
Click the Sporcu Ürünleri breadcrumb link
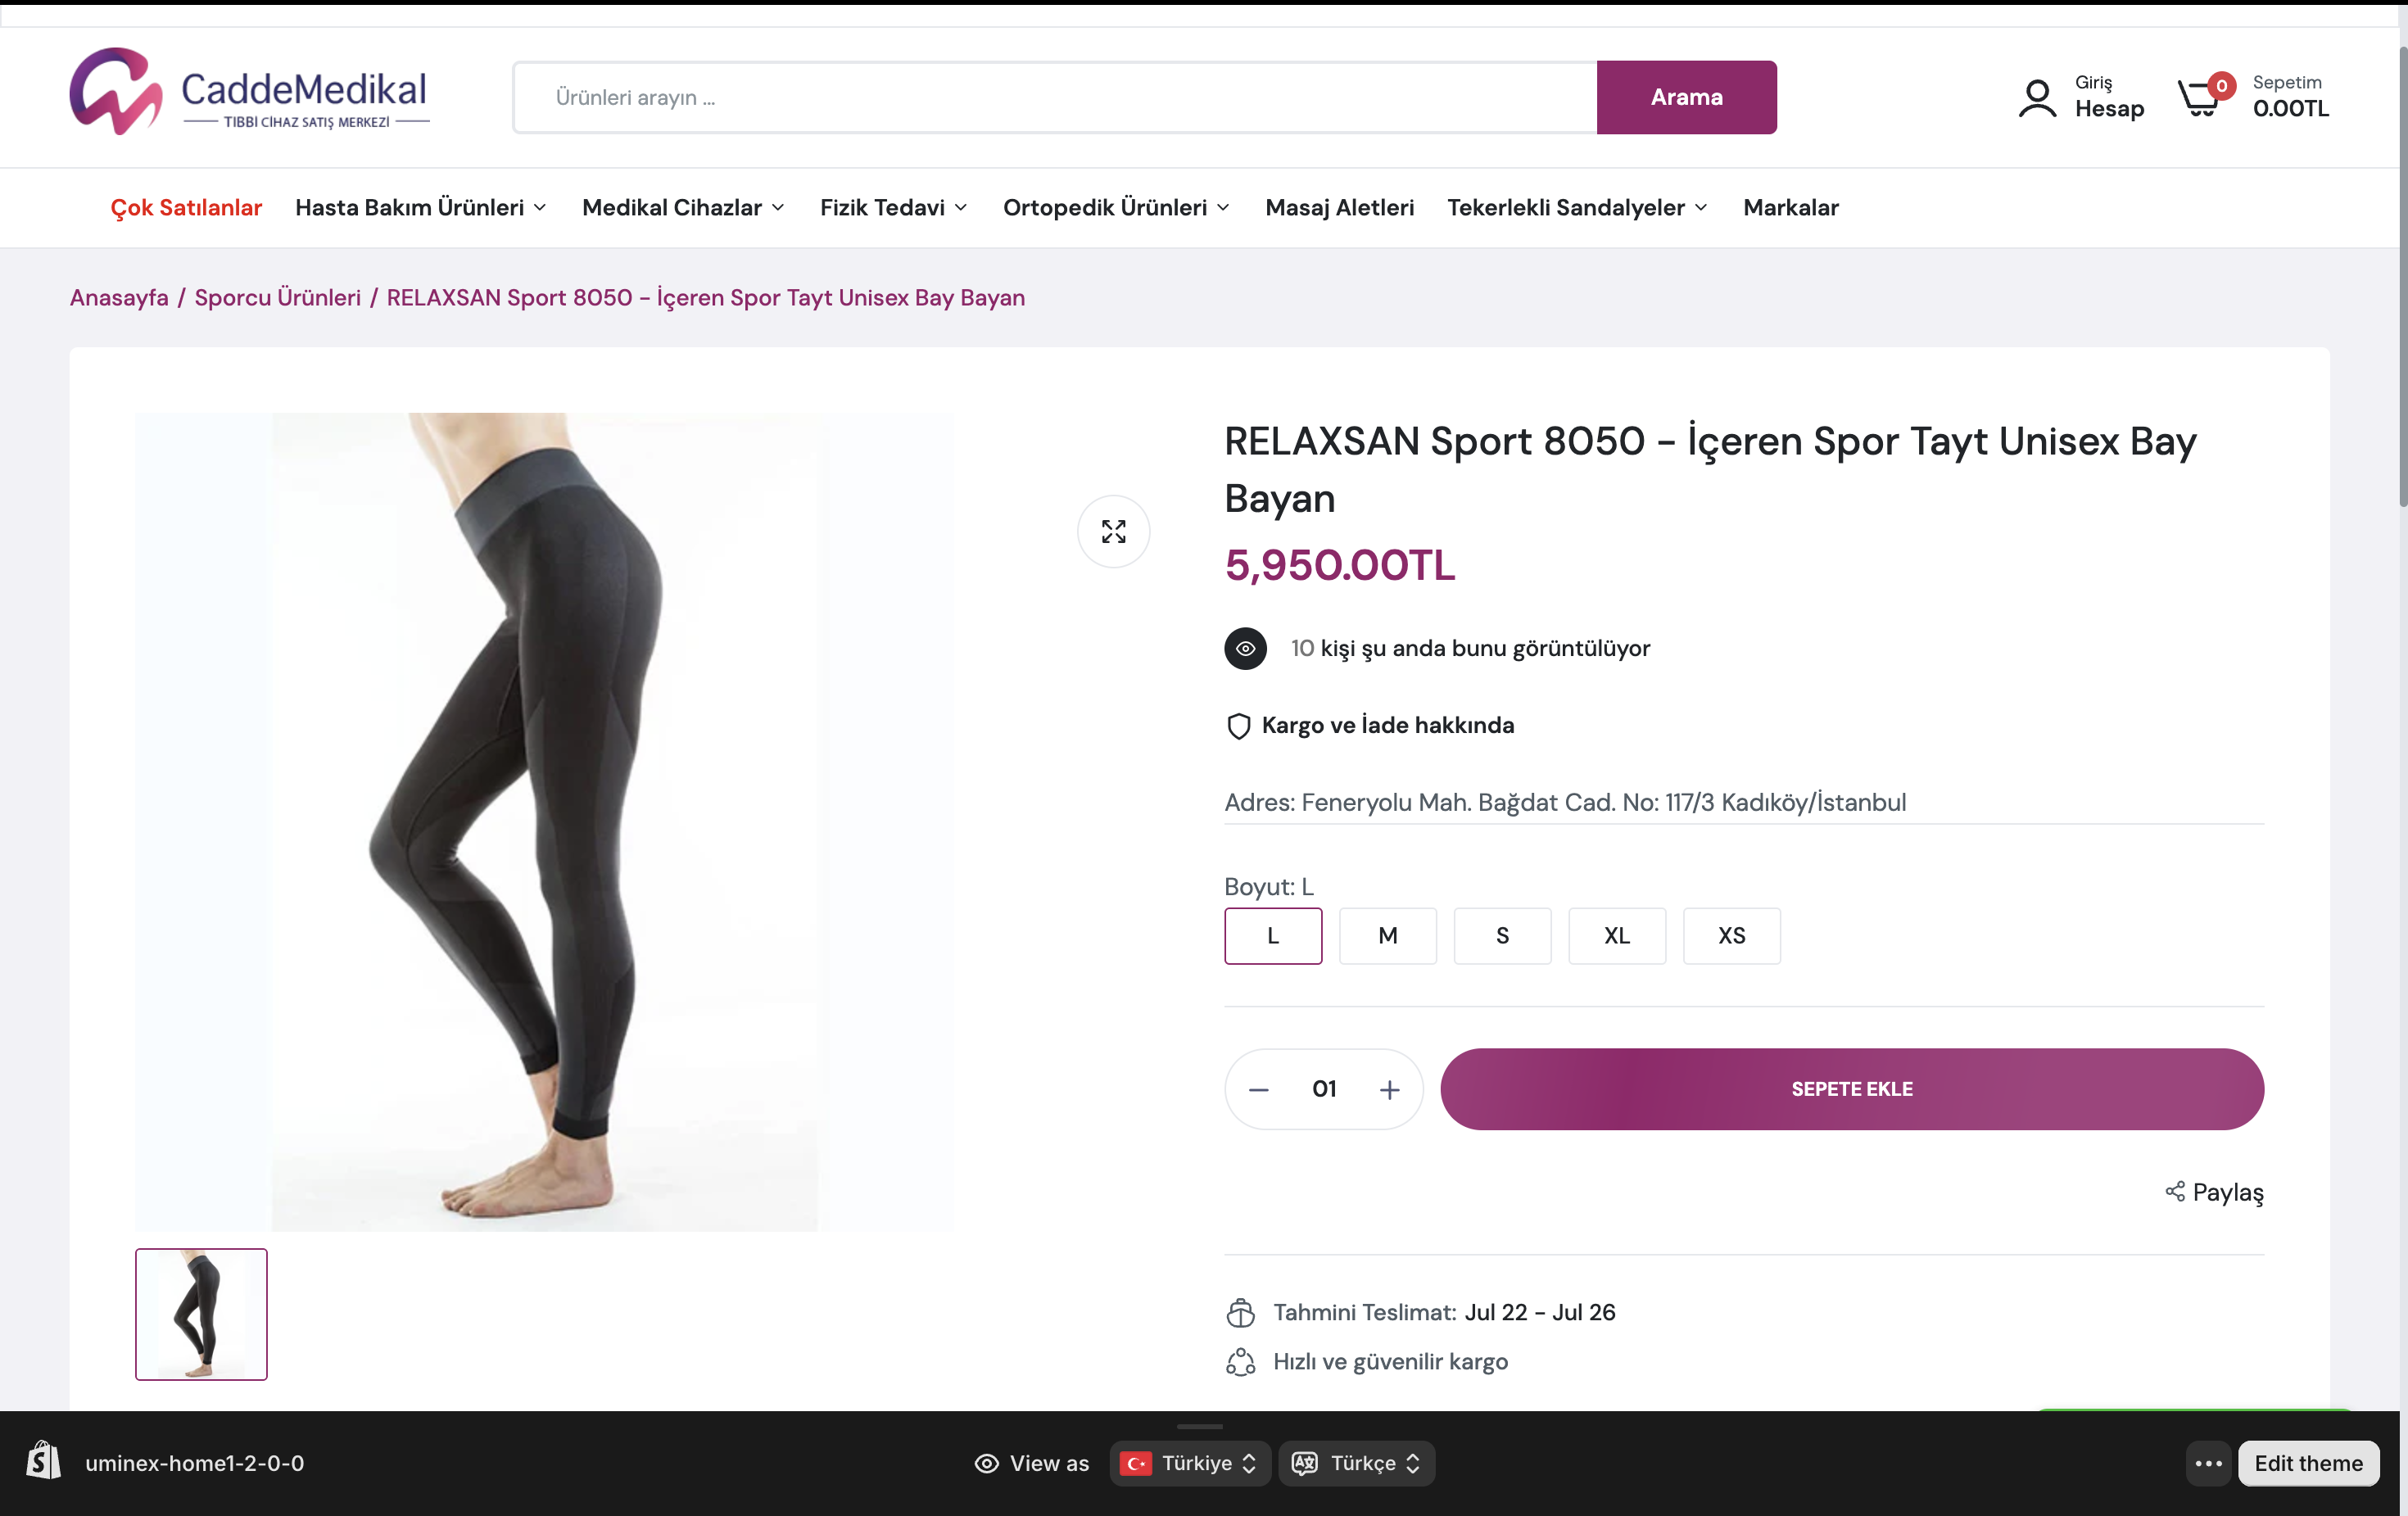point(277,297)
